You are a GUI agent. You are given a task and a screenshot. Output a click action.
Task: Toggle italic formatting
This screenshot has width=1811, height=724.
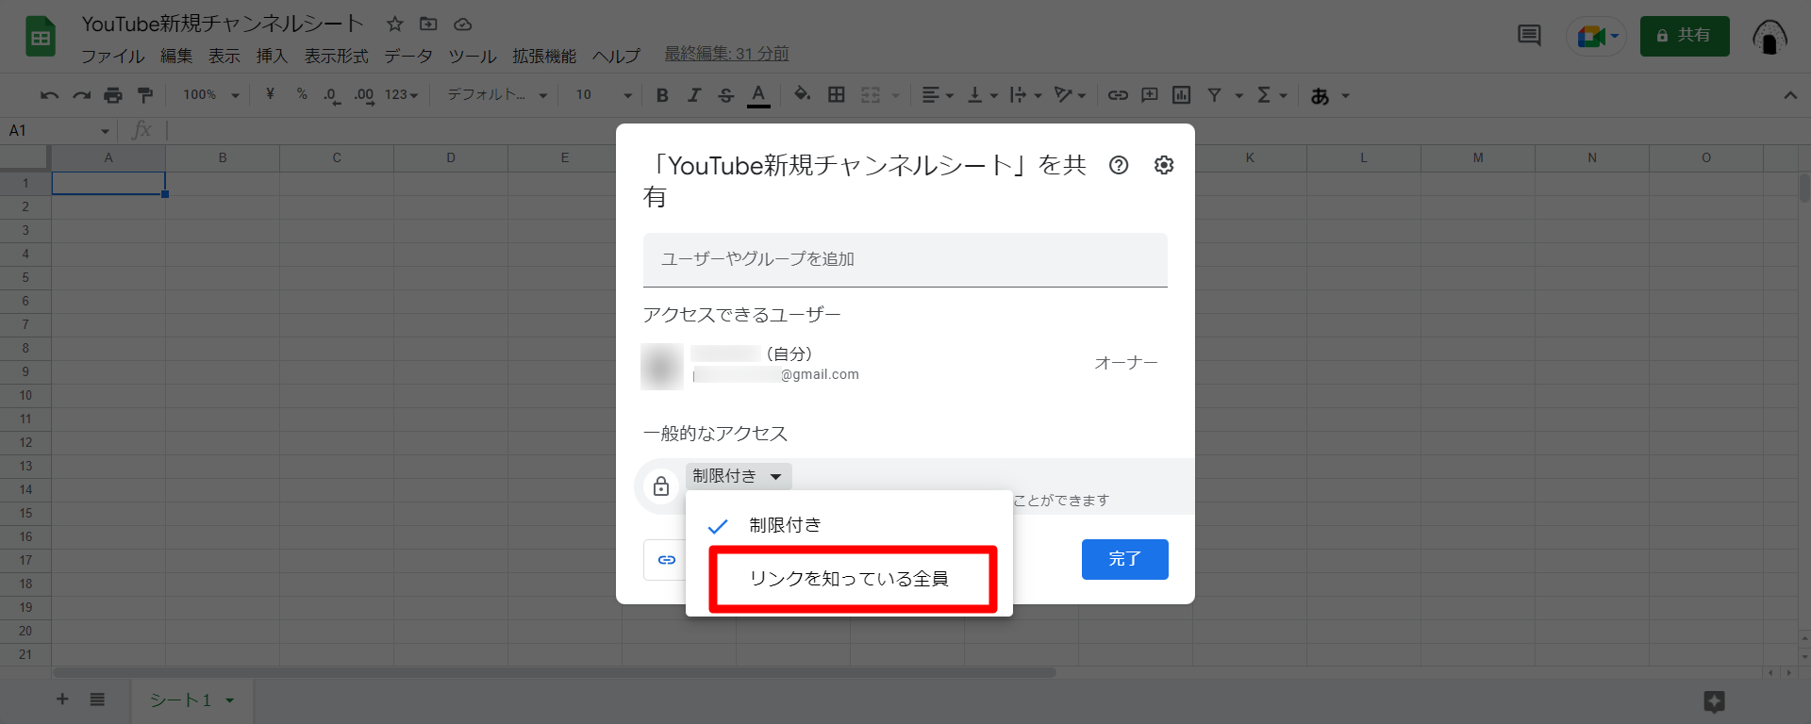click(x=694, y=95)
